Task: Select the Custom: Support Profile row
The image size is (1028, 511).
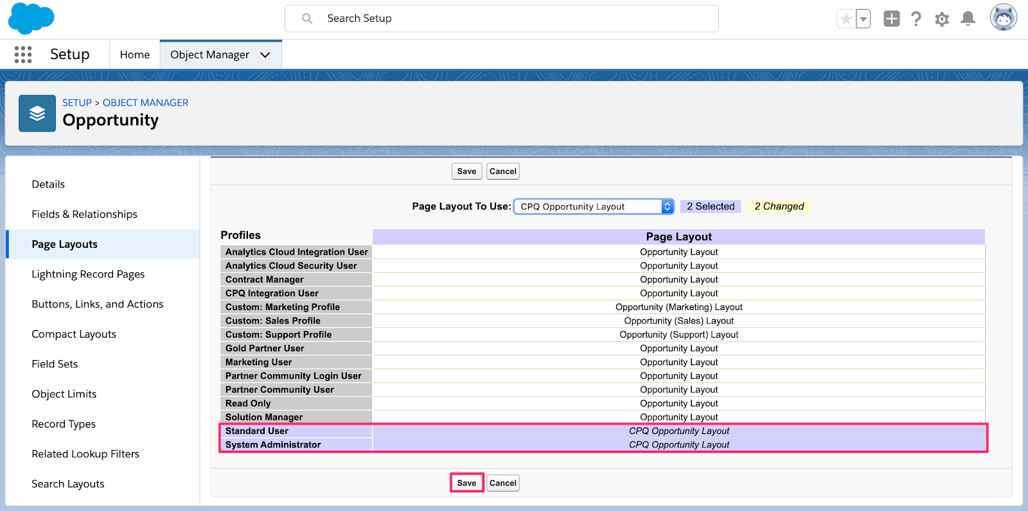Action: click(x=296, y=334)
